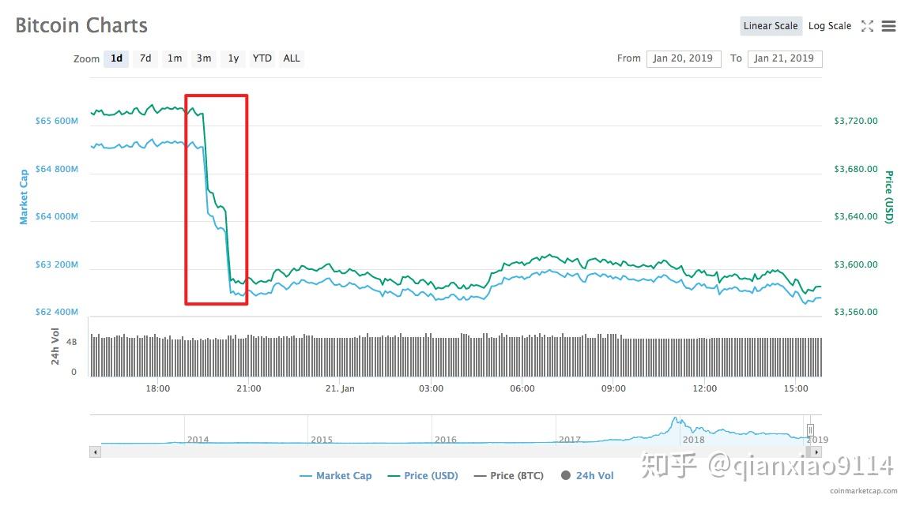Click the 18:00 time axis label
The width and height of the screenshot is (916, 506).
coord(158,388)
